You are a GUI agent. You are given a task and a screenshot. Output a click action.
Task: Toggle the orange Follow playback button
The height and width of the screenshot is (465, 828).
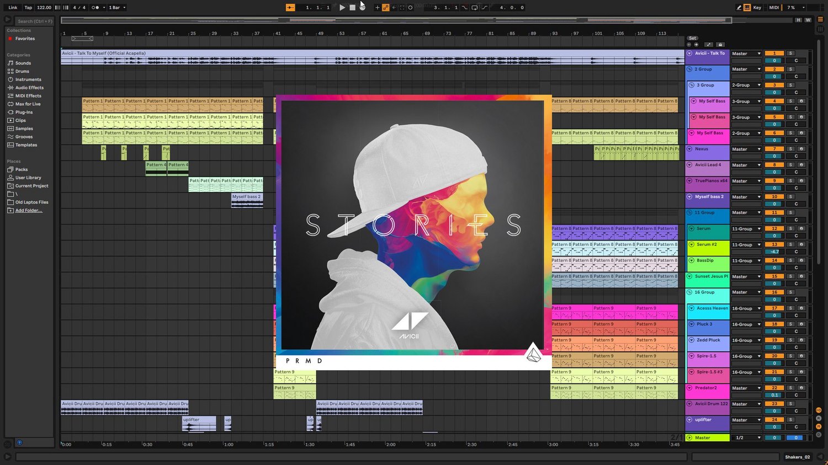290,8
